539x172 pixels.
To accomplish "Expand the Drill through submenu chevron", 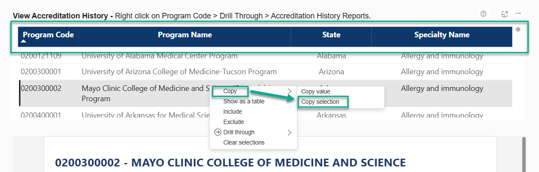I will click(x=289, y=132).
